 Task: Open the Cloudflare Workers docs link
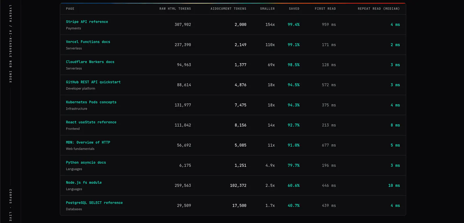90,62
